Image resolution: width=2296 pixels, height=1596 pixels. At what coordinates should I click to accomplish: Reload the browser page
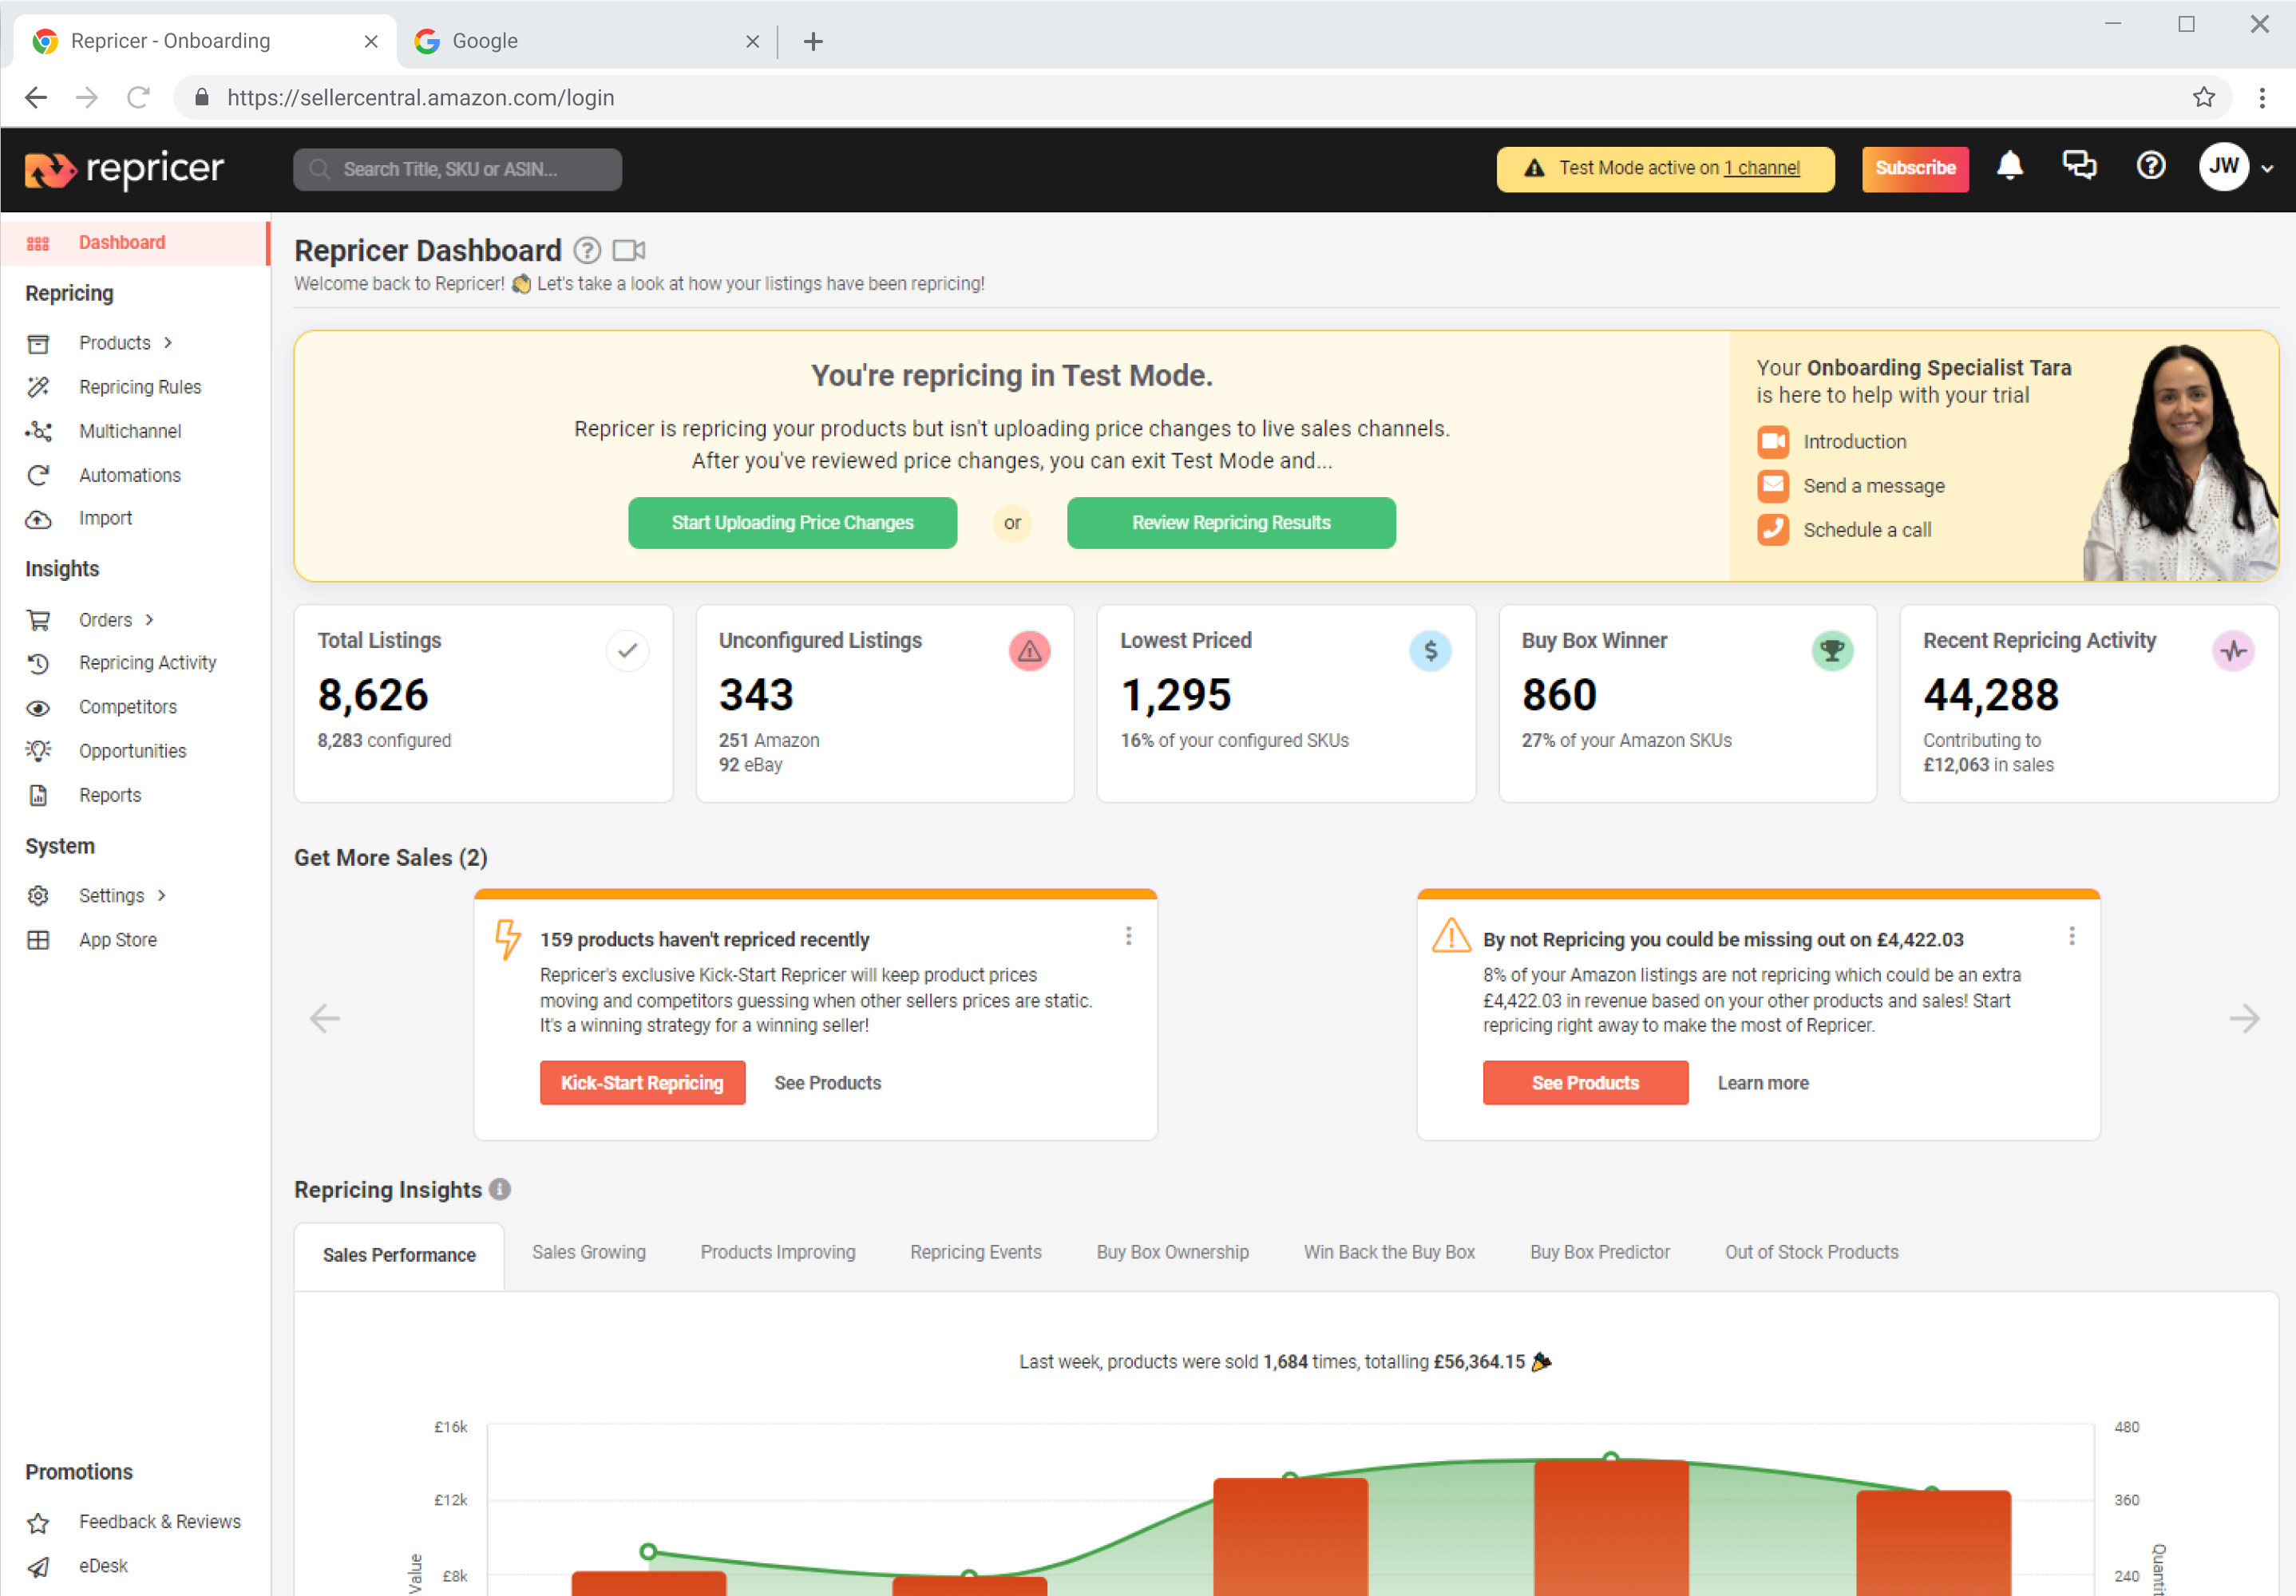coord(138,97)
